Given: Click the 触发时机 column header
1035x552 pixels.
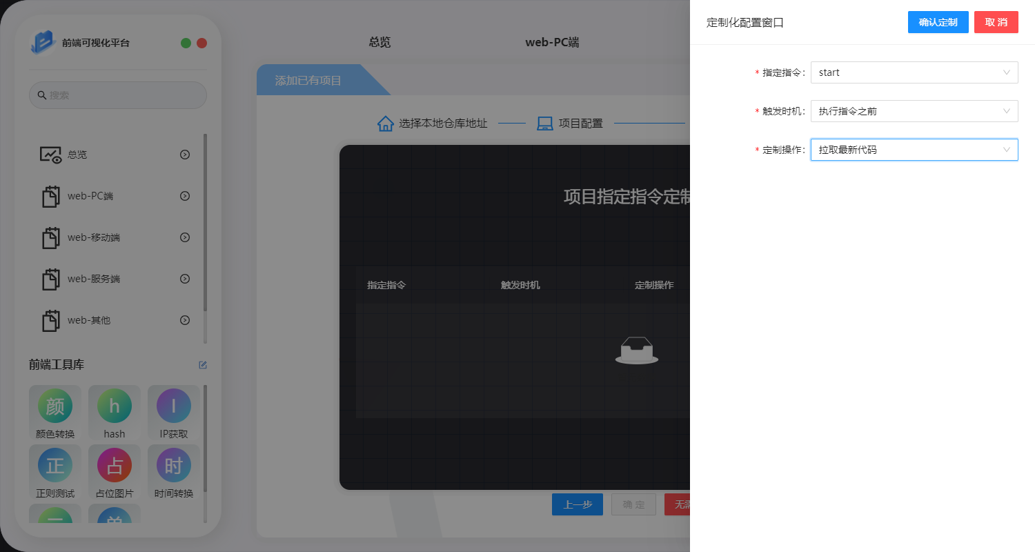Looking at the screenshot, I should pos(520,285).
